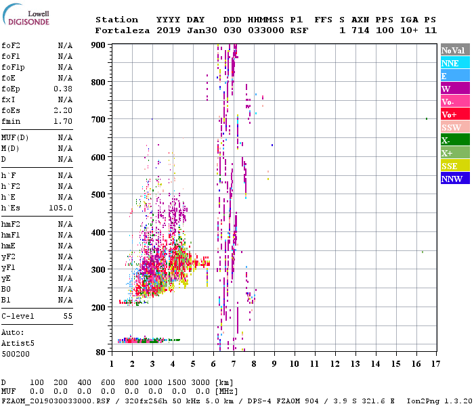The height and width of the screenshot is (406, 474).
Task: Select the No Val legend swatch
Action: [455, 50]
